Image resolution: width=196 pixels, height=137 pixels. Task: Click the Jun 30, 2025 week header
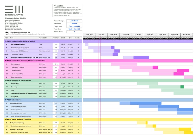click(89, 35)
